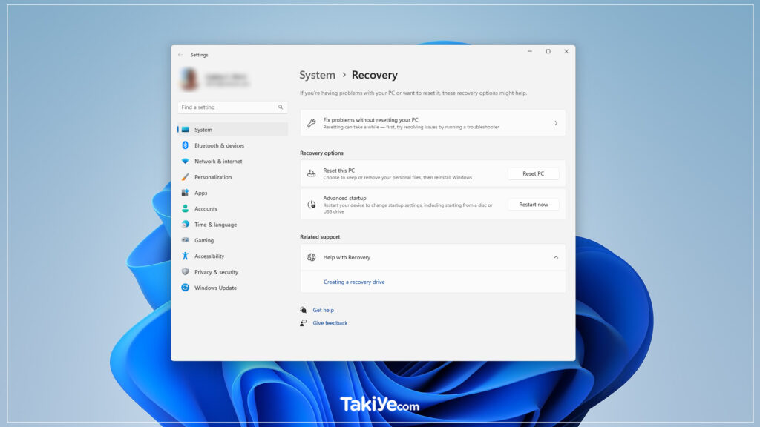Click the Time & language globe icon
The height and width of the screenshot is (427, 760).
click(185, 225)
